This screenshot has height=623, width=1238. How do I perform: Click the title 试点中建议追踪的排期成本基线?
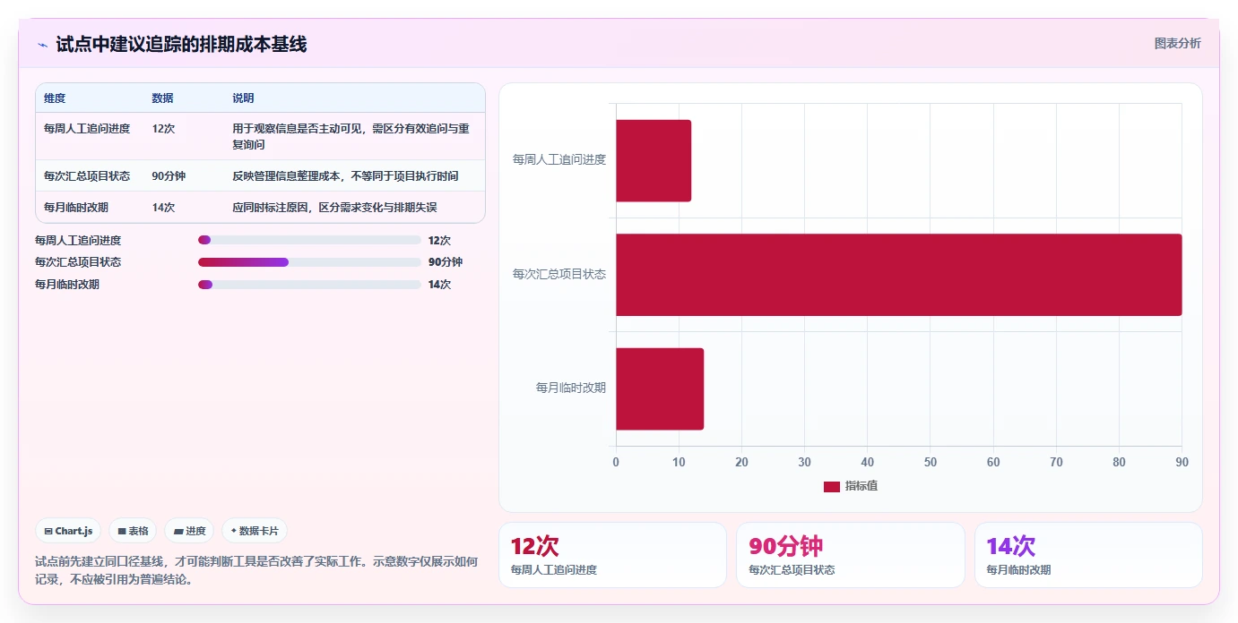(181, 44)
